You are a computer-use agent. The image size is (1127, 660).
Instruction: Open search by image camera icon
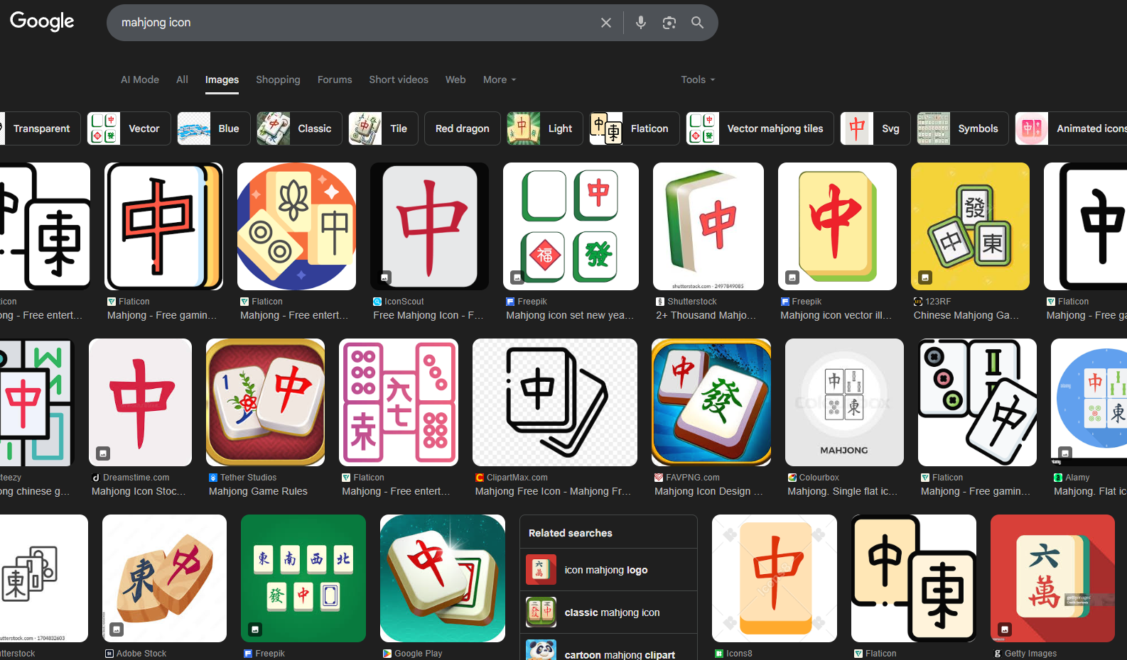(669, 23)
